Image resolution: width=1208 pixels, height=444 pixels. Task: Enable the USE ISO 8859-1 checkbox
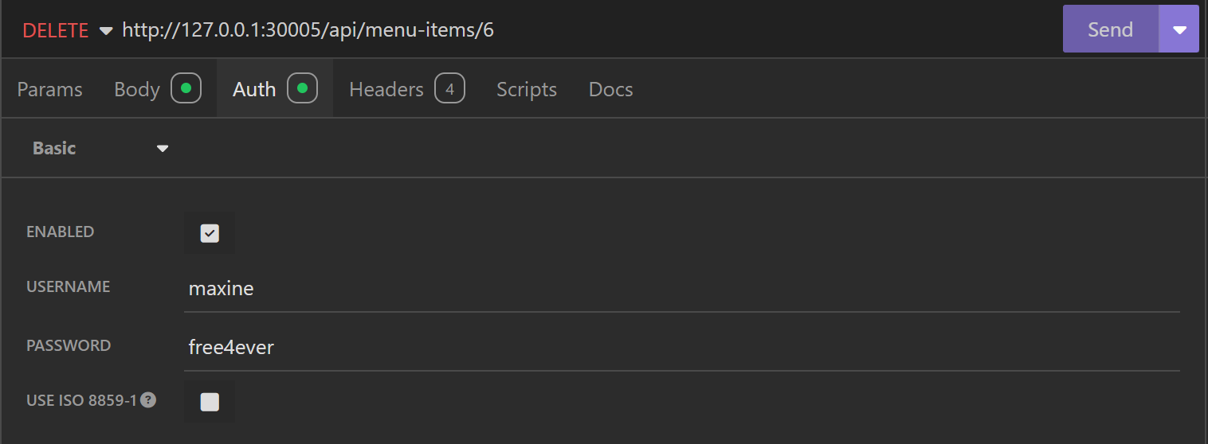coord(210,402)
